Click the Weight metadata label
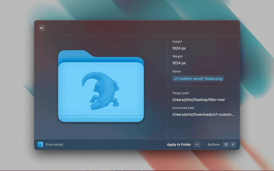The width and height of the screenshot is (274, 171). (178, 56)
